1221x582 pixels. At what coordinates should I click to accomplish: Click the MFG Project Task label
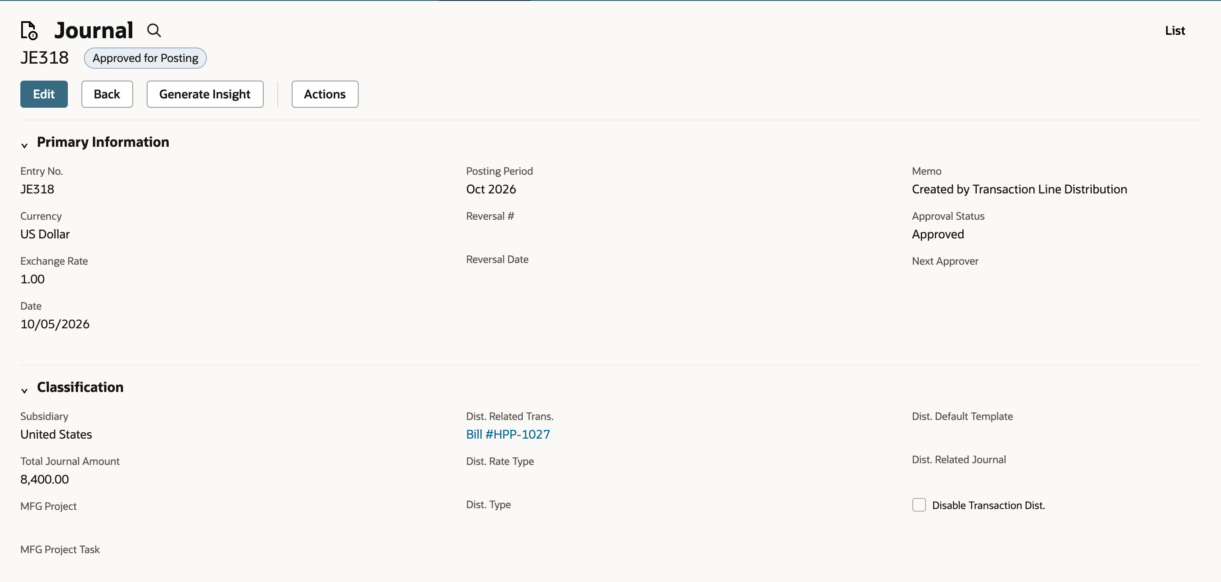pos(60,549)
